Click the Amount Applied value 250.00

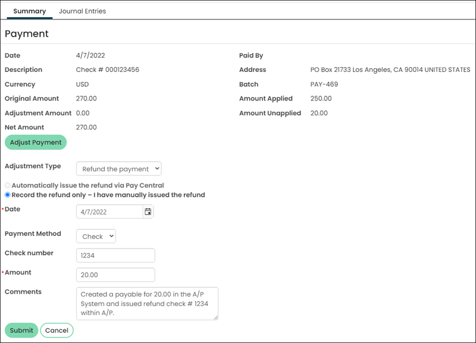coord(321,99)
